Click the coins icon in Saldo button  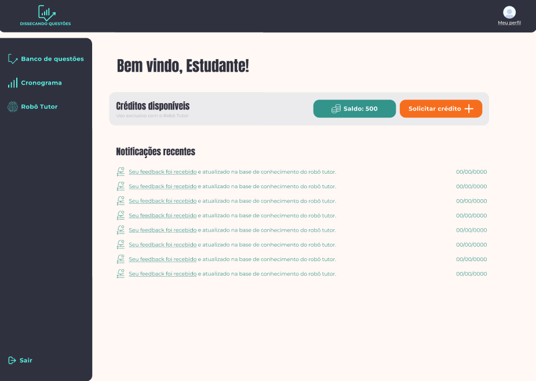click(x=336, y=109)
